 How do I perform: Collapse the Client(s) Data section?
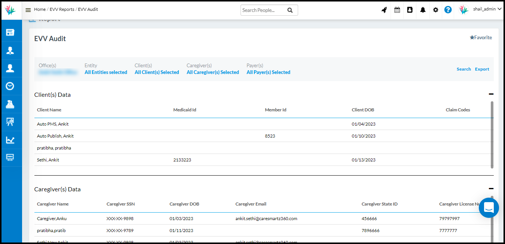click(491, 95)
